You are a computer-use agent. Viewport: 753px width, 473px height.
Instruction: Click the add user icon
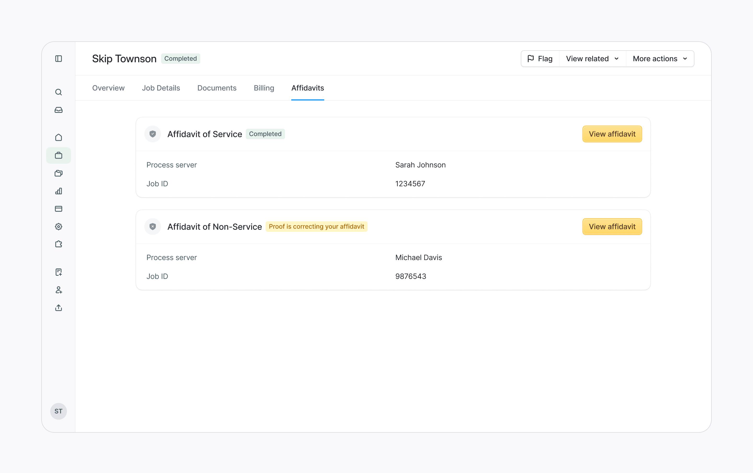coord(59,290)
